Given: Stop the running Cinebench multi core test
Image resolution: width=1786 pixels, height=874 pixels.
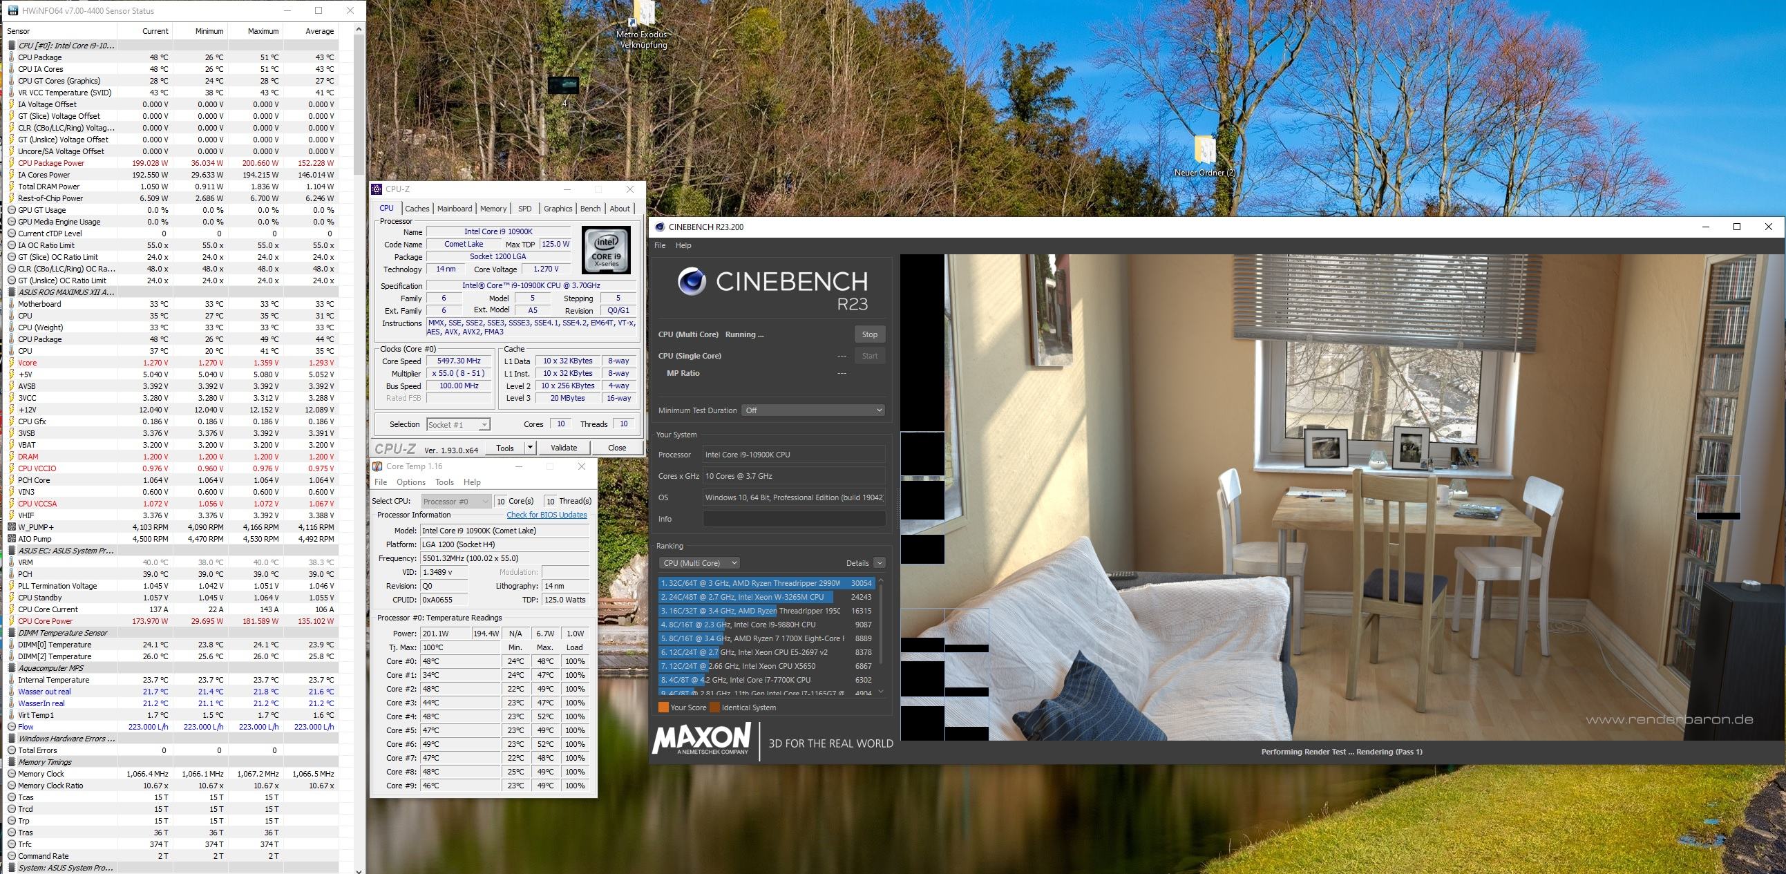Looking at the screenshot, I should click(x=868, y=334).
